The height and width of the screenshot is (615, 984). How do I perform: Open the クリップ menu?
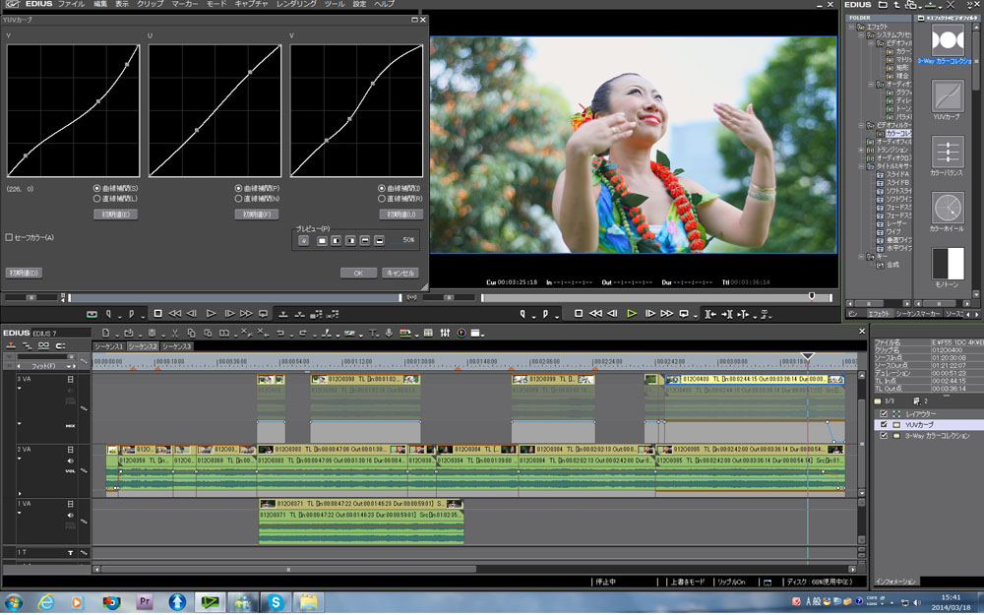(151, 4)
